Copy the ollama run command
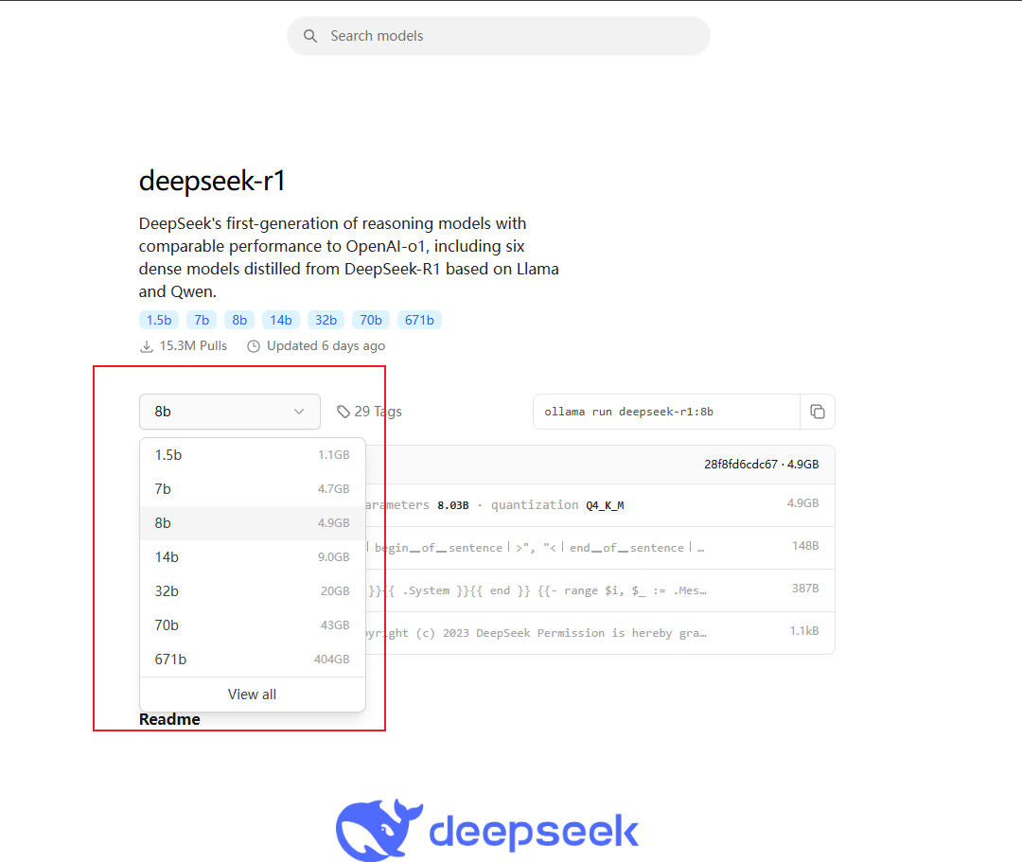Screen dimensions: 1022x862 pyautogui.click(x=818, y=412)
